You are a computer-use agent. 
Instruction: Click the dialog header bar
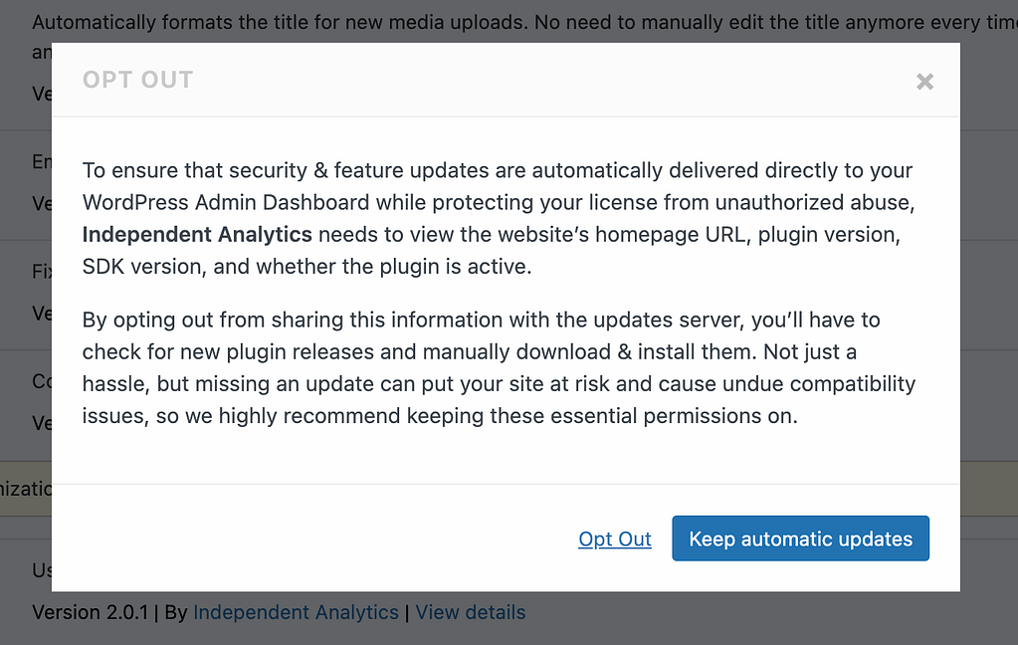[498, 81]
